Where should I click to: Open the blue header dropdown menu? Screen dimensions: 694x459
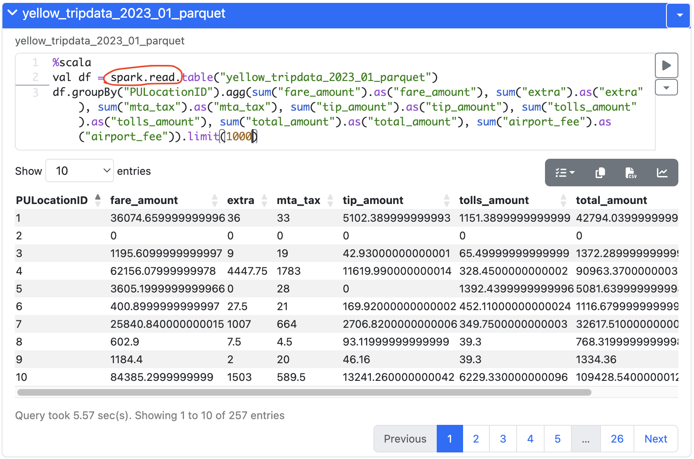pyautogui.click(x=680, y=15)
